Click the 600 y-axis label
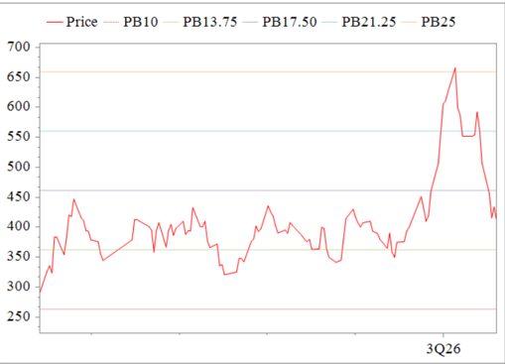This screenshot has width=505, height=364. click(19, 107)
